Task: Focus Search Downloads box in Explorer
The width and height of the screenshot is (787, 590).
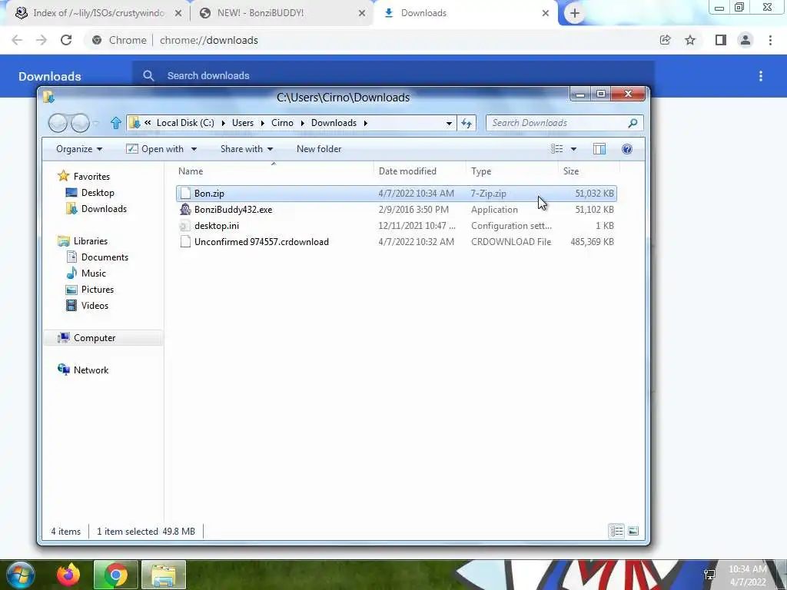Action: click(564, 123)
